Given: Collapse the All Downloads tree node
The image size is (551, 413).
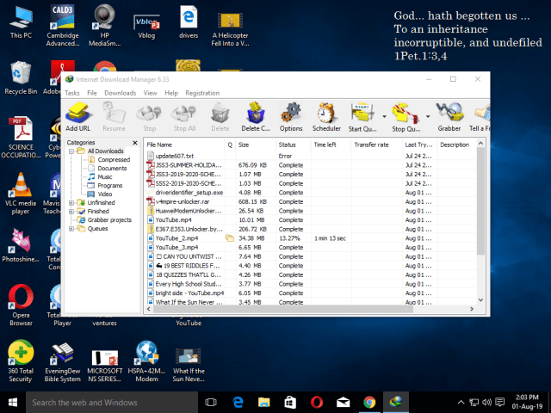Looking at the screenshot, I should point(71,151).
